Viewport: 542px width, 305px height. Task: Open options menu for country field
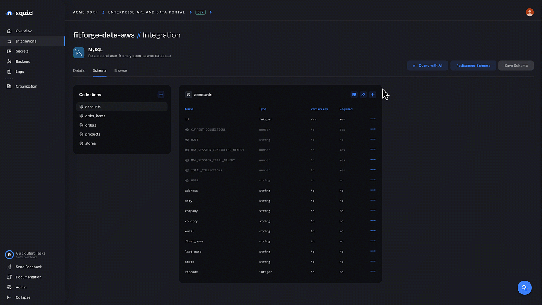(373, 221)
